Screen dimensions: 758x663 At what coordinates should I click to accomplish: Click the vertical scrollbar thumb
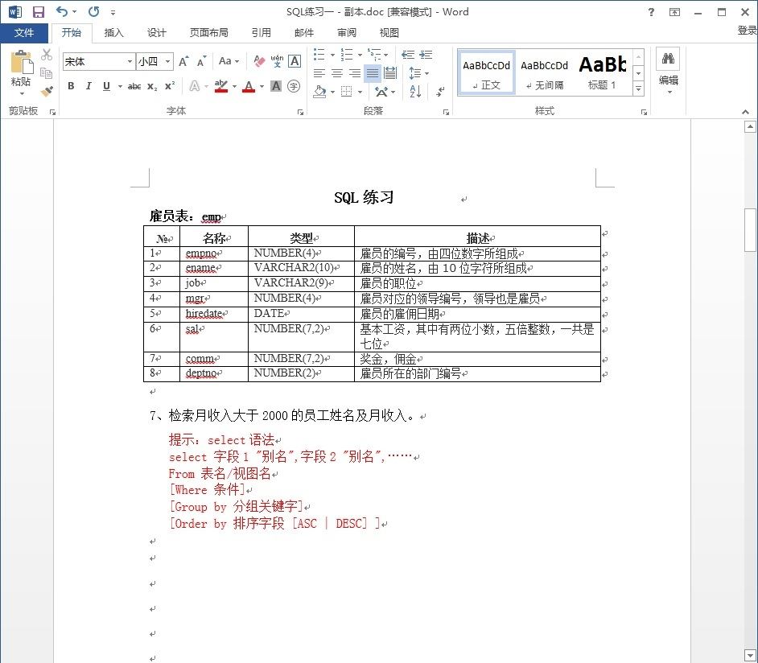(x=750, y=230)
